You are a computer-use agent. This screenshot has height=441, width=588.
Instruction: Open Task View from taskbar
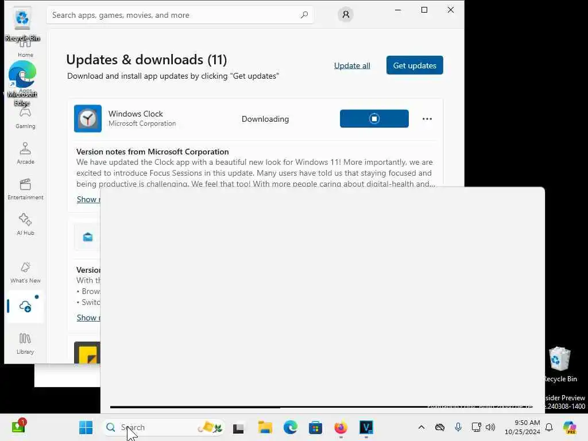(238, 428)
